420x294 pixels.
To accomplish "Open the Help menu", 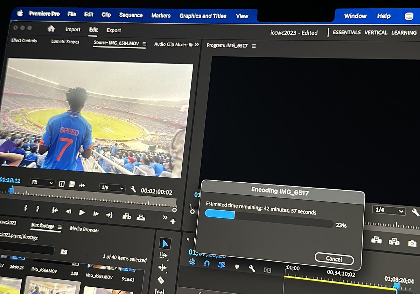I will click(x=384, y=16).
